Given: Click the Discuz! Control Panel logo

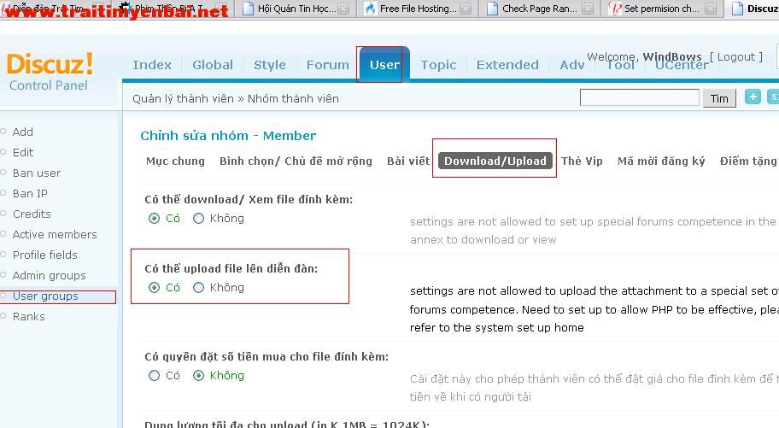Looking at the screenshot, I should (50, 72).
